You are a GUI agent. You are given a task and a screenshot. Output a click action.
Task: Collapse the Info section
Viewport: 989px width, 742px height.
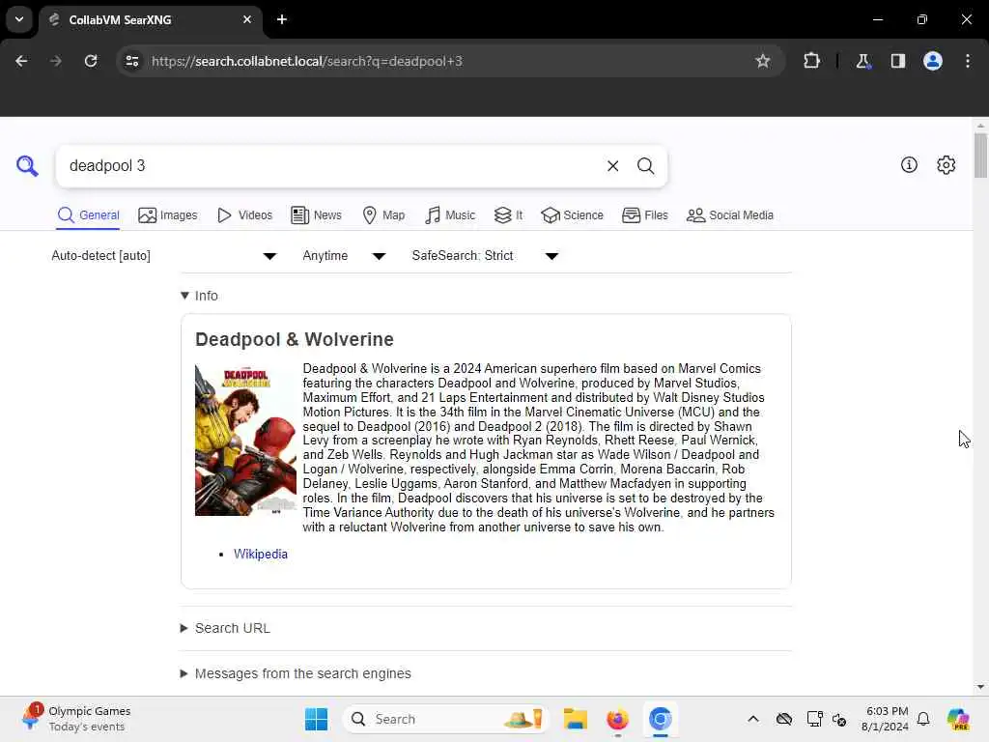(199, 296)
